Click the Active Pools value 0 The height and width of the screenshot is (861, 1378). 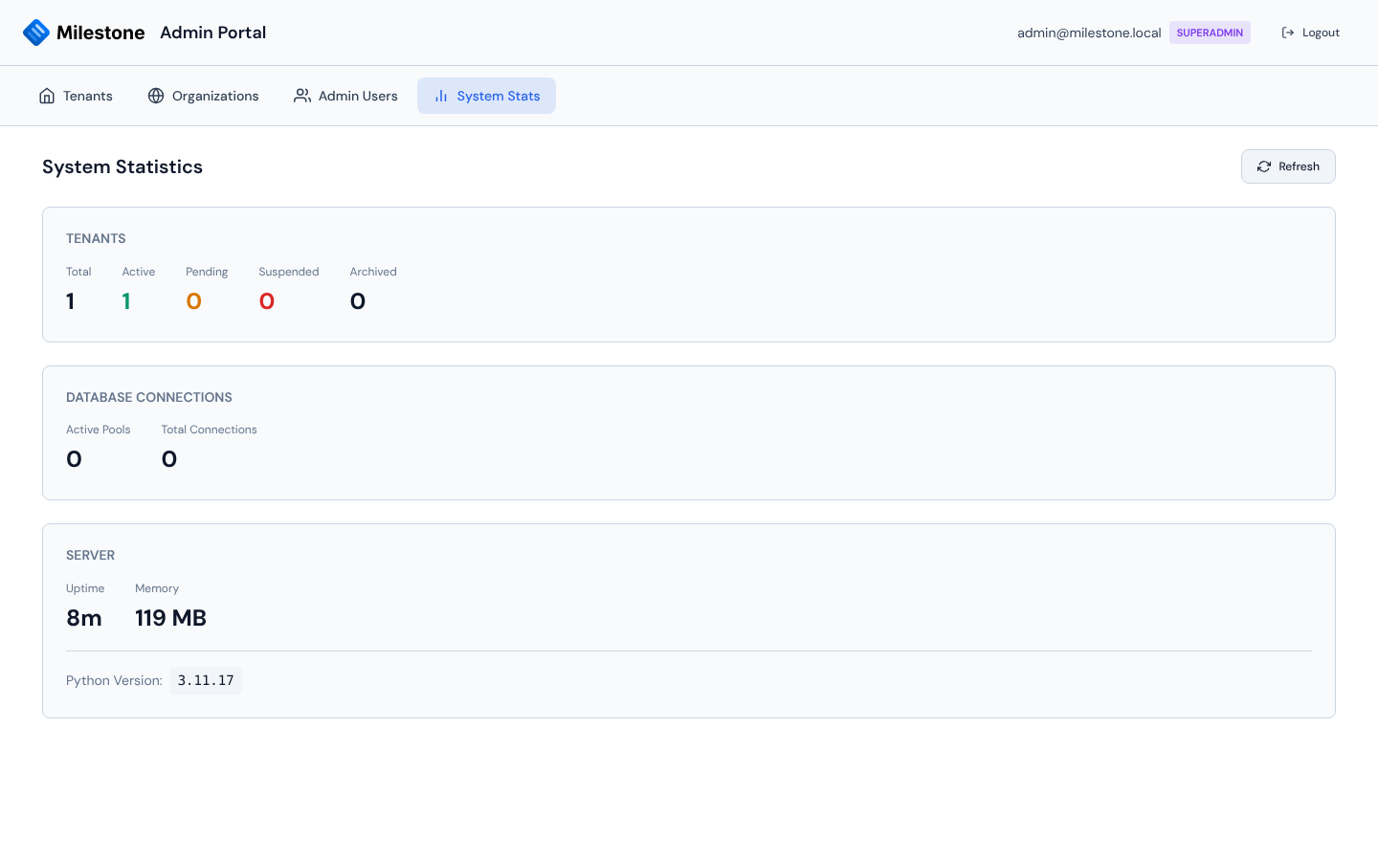74,459
